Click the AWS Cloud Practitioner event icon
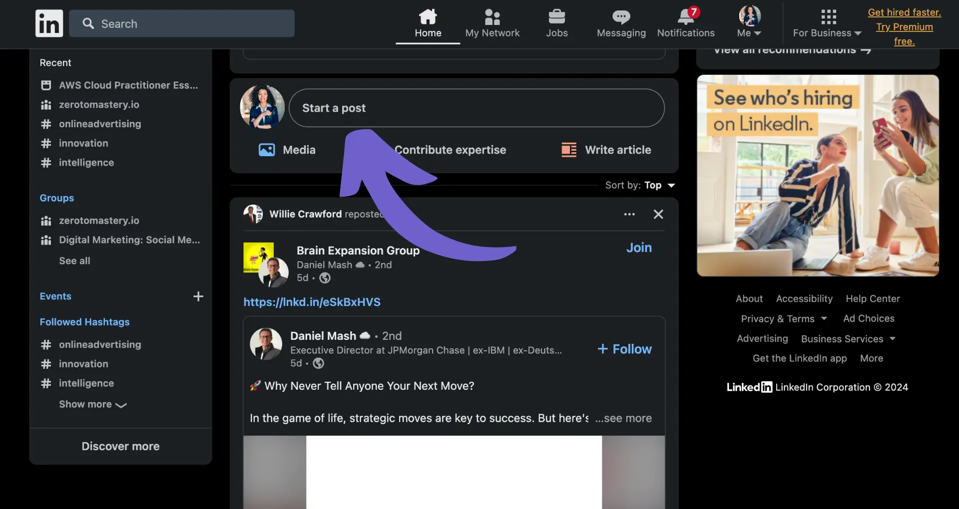This screenshot has height=509, width=959. coord(46,85)
